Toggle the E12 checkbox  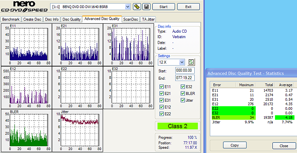162,107
